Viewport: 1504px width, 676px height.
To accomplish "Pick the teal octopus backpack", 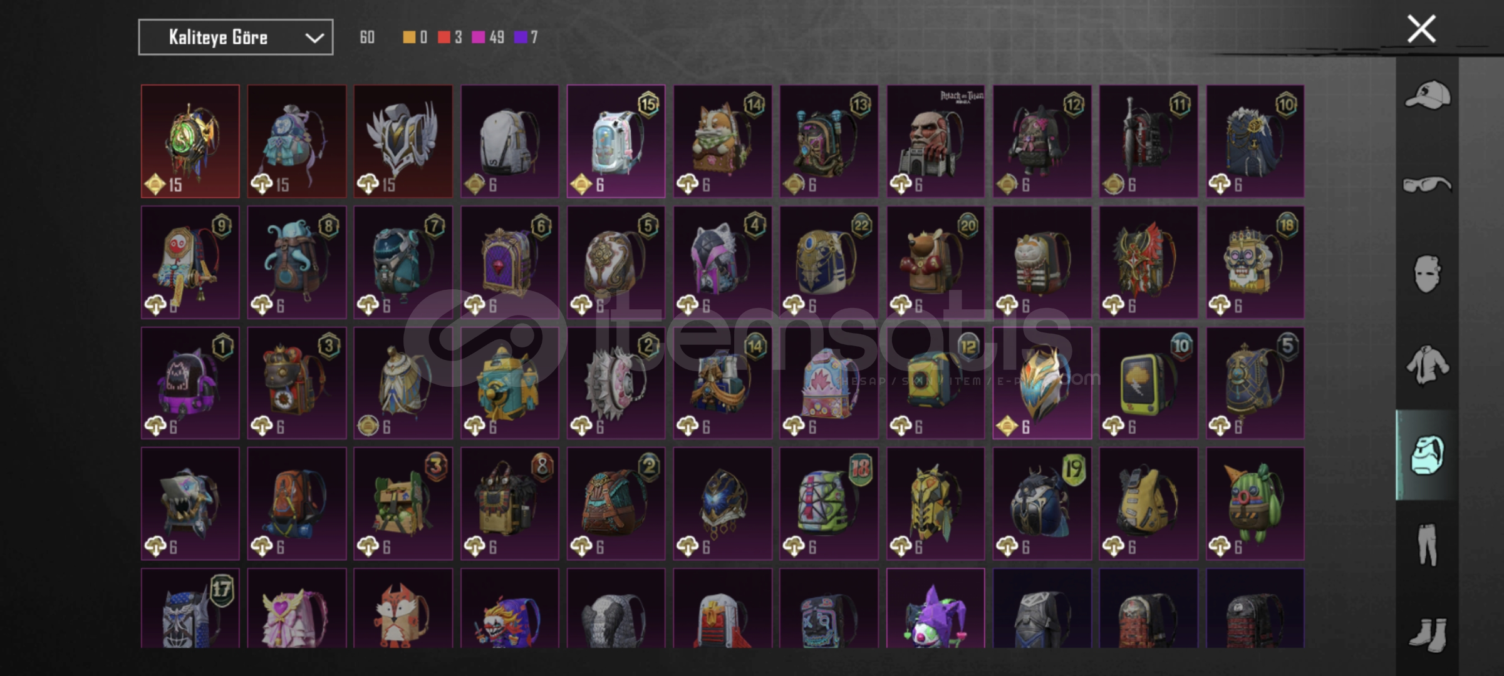I will [296, 262].
